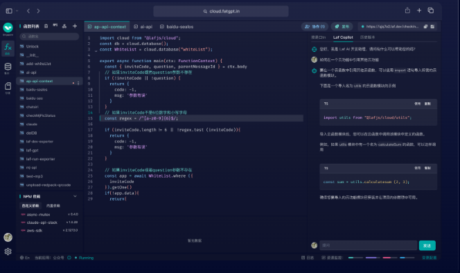Click the copy URL icon
The width and height of the screenshot is (460, 273).
click(x=425, y=26)
